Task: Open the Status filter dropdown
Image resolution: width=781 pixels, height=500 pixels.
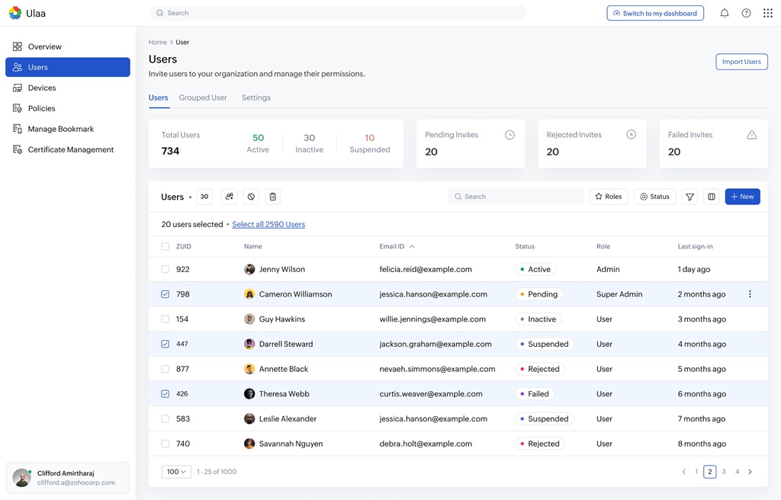Action: point(654,197)
